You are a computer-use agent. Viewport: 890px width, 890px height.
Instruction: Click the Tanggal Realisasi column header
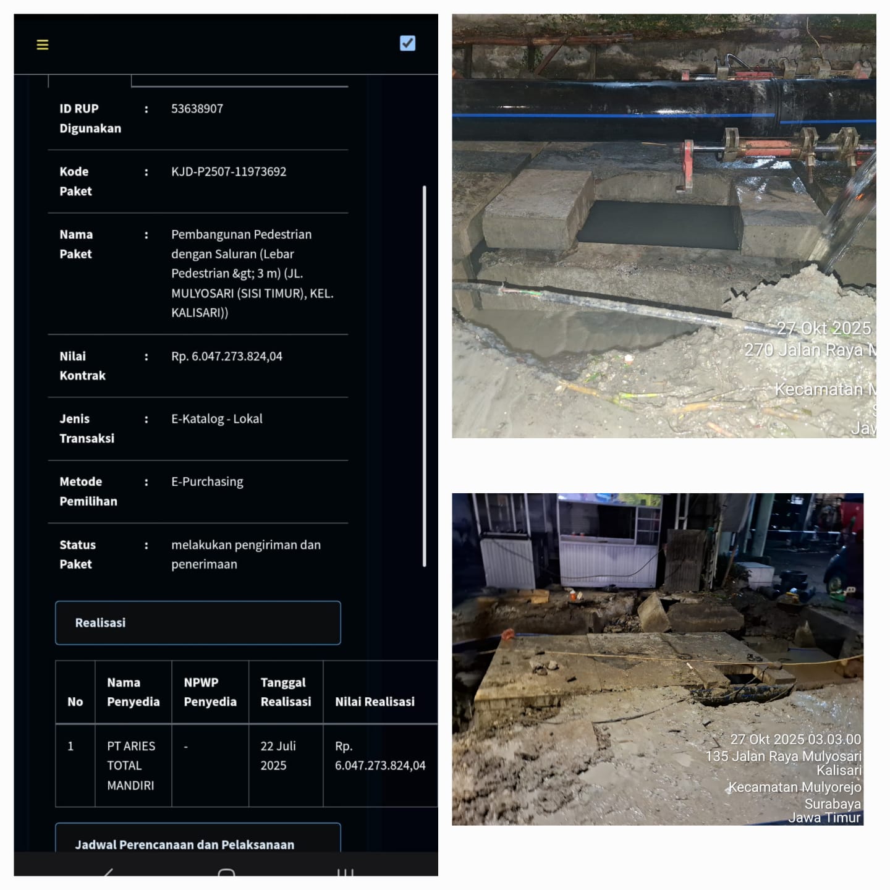point(286,692)
